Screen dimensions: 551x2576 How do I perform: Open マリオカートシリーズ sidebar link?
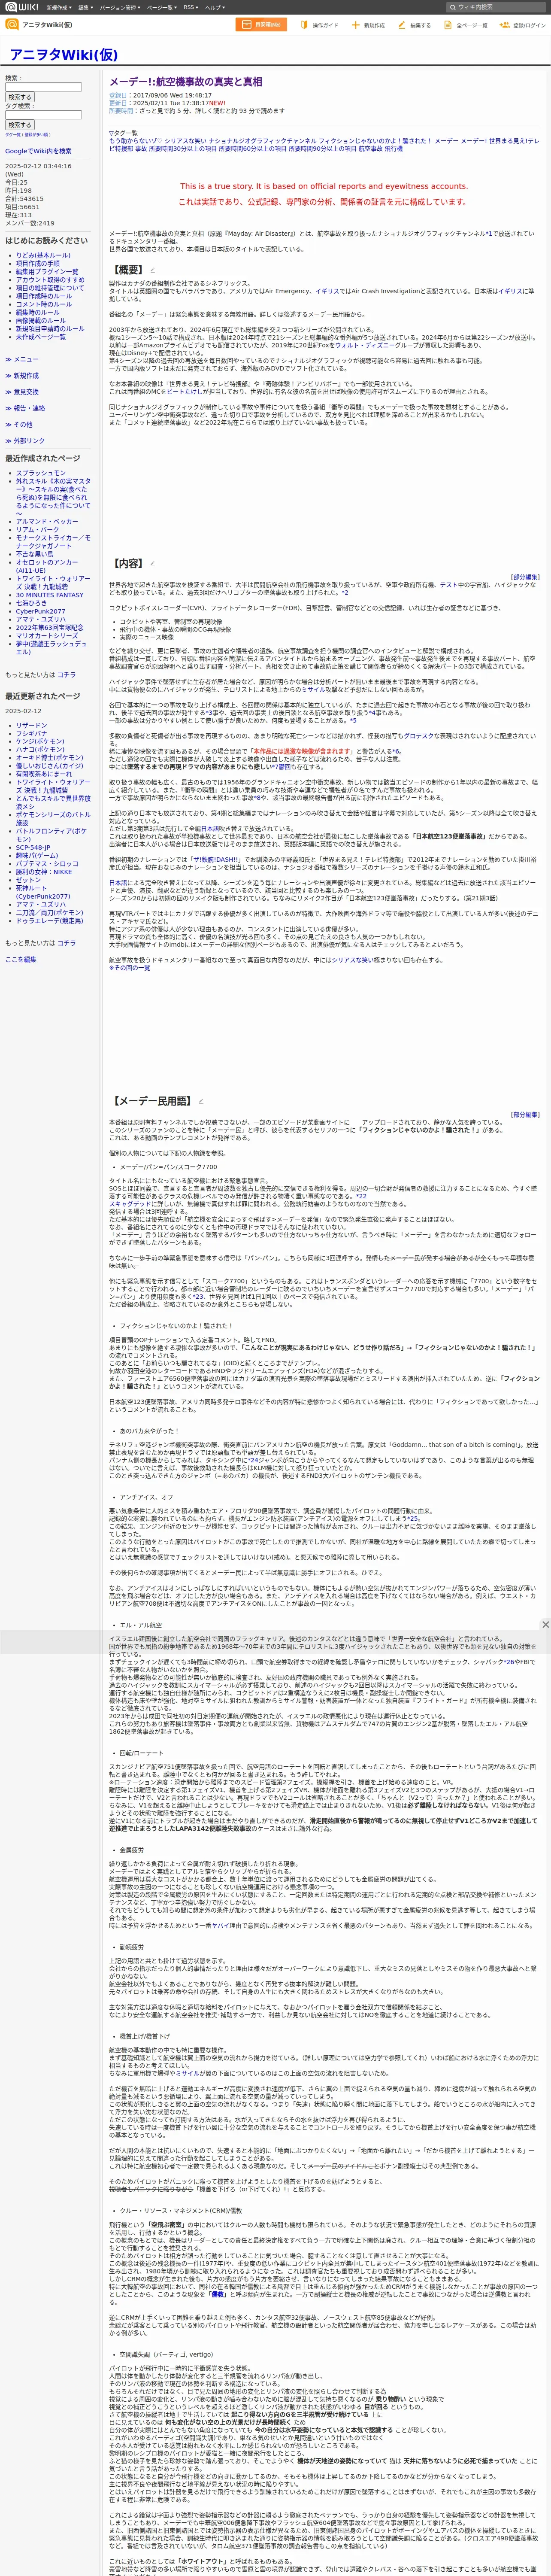point(47,635)
